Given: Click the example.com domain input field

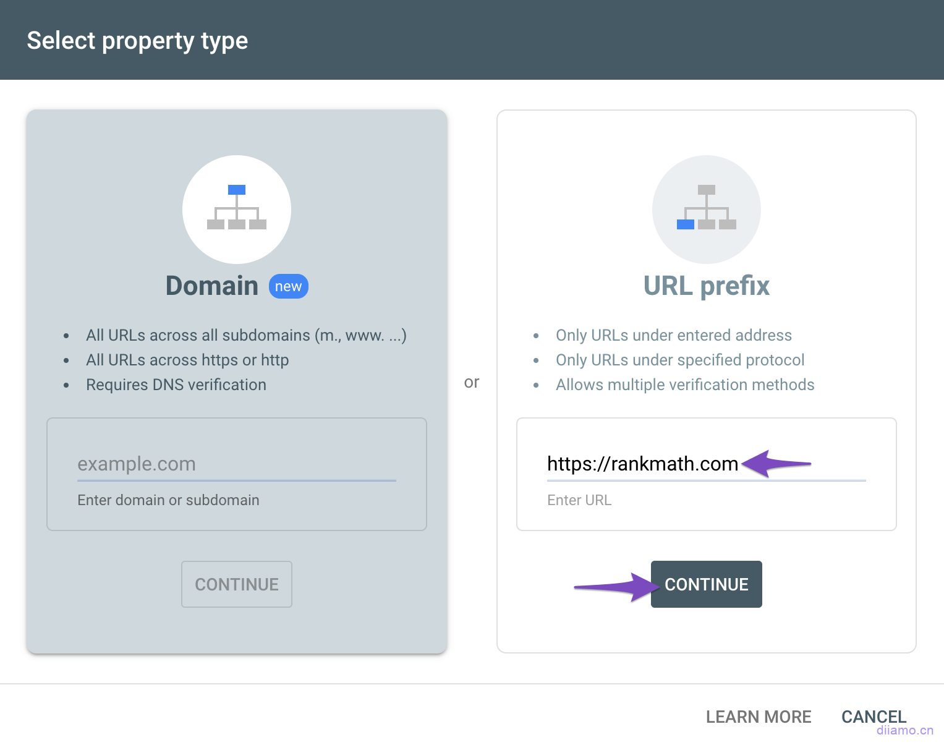Looking at the screenshot, I should [236, 464].
